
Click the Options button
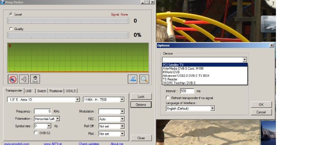pos(141,104)
